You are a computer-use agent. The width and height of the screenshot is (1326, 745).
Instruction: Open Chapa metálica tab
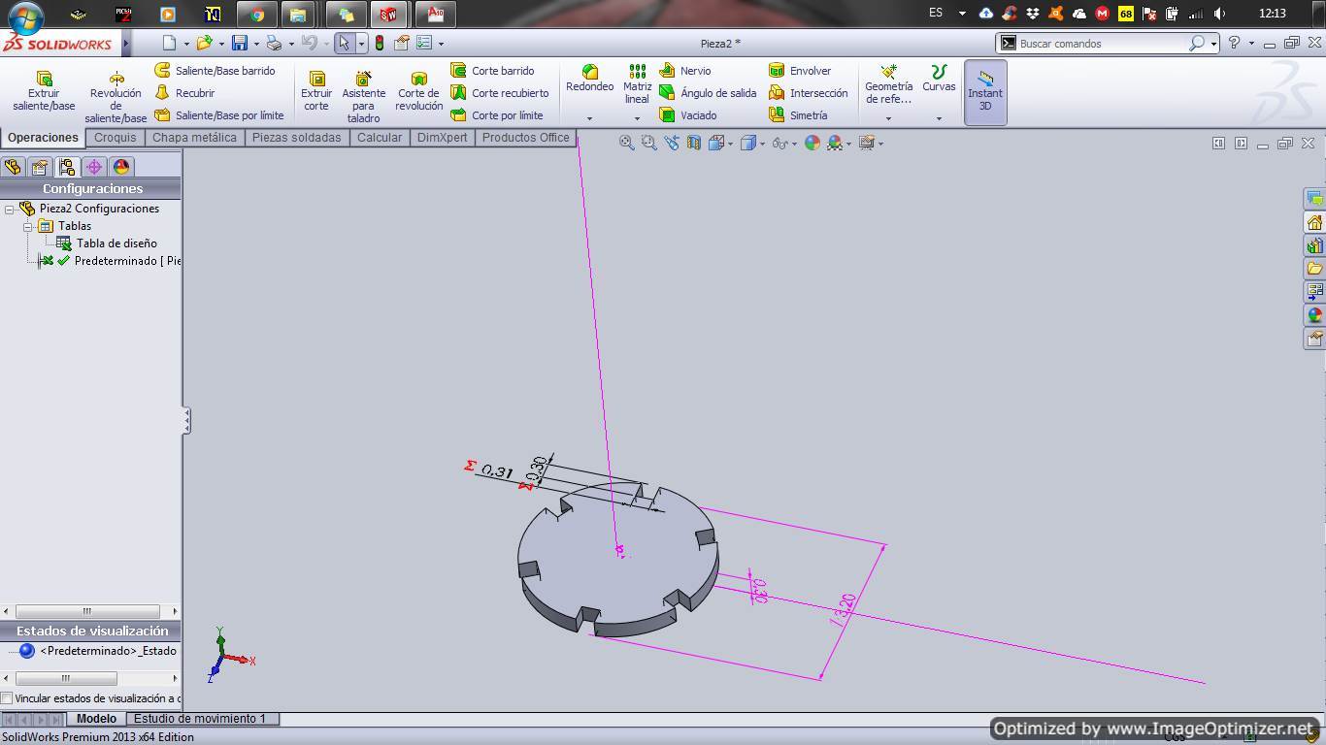[x=194, y=138]
